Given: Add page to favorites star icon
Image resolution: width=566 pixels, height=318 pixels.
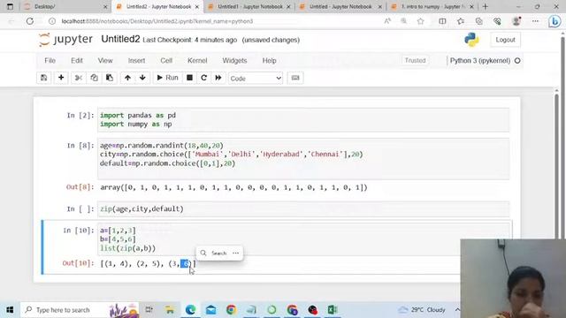Looking at the screenshot, I should [x=421, y=21].
